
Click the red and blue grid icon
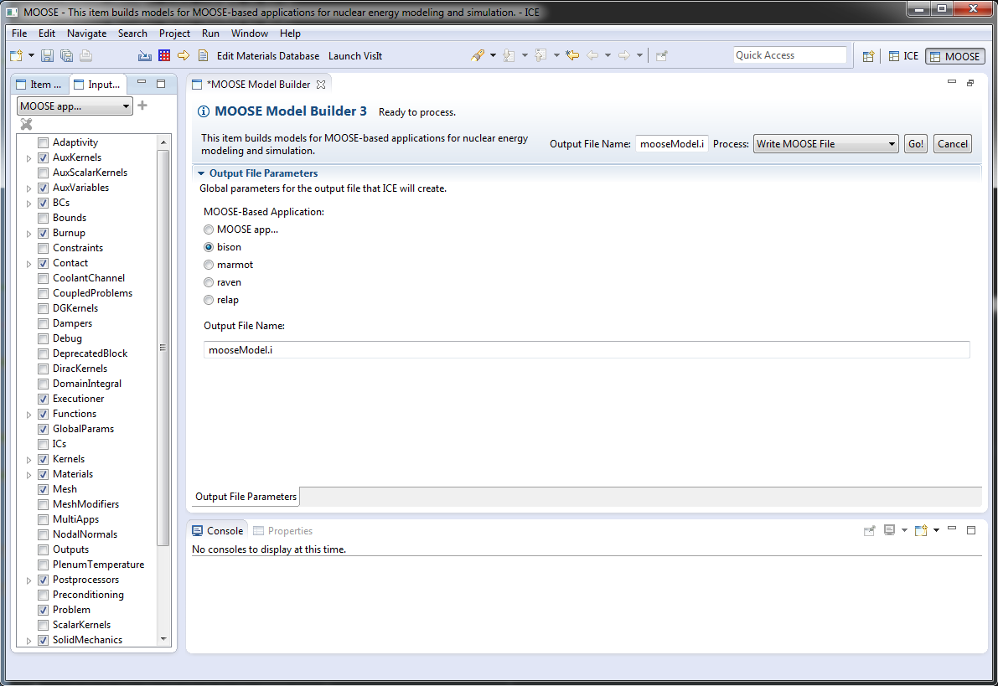[x=164, y=56]
